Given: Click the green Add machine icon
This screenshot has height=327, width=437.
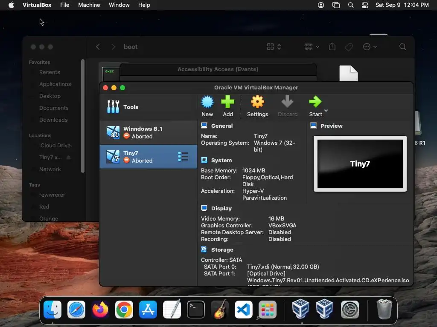Looking at the screenshot, I should 228,102.
